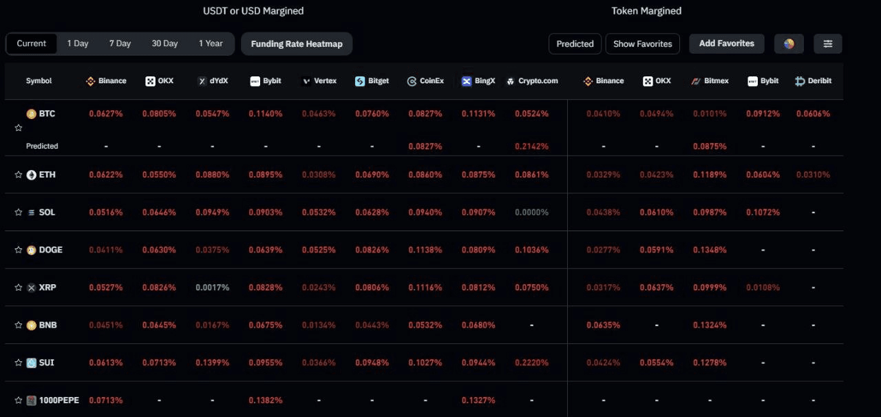The width and height of the screenshot is (881, 417).
Task: Click the CoinEx logo icon
Action: [412, 81]
